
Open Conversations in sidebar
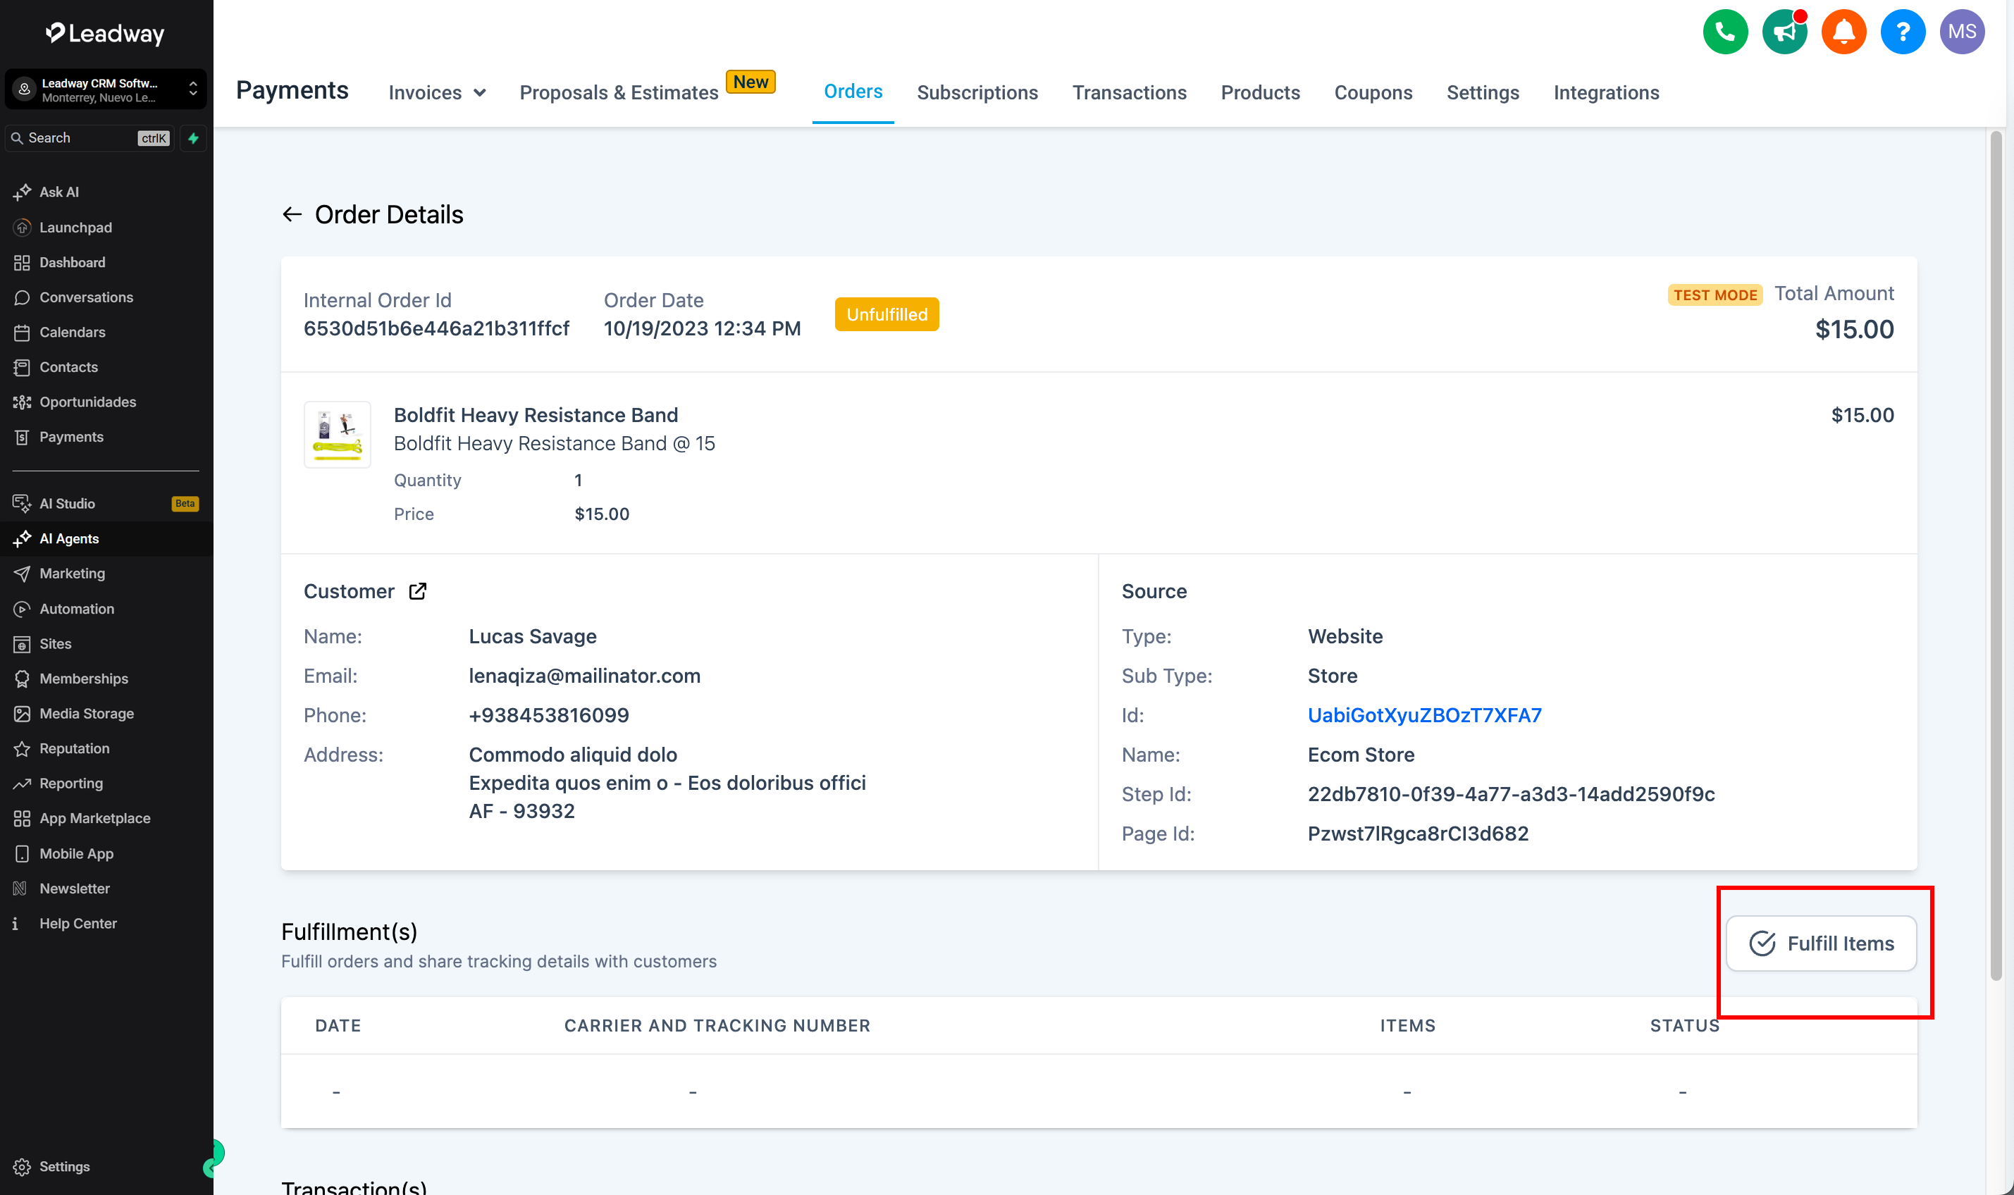(x=106, y=297)
